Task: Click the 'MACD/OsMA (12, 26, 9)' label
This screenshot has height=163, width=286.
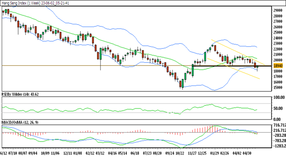Action: click(x=20, y=122)
